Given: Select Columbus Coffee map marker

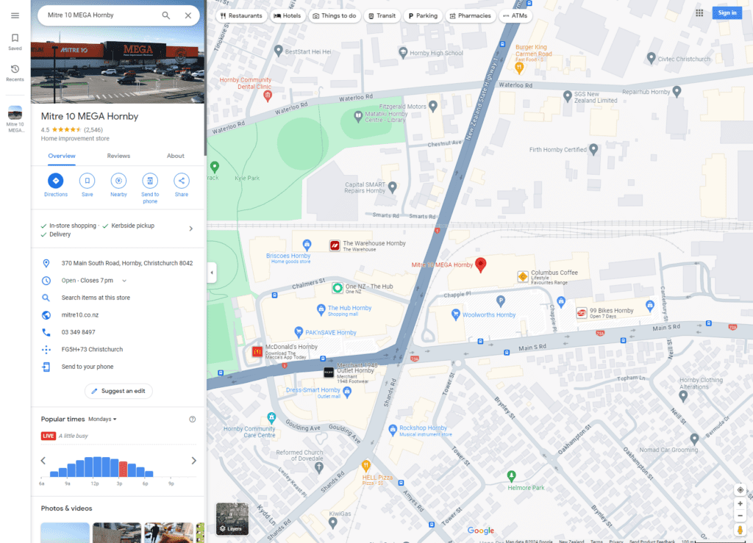Looking at the screenshot, I should [523, 276].
